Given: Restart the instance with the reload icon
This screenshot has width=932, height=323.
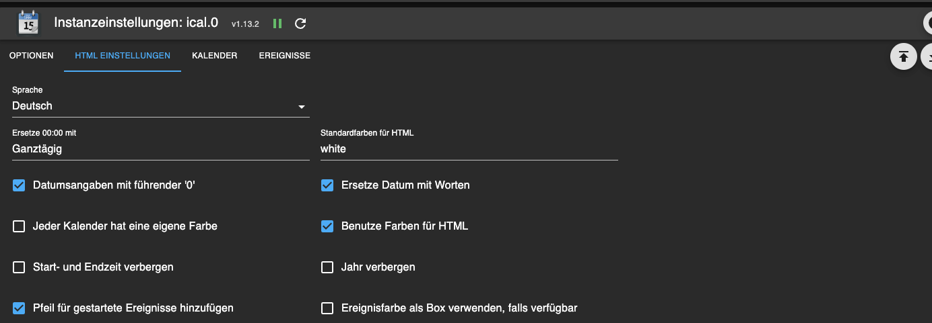Looking at the screenshot, I should (x=301, y=24).
